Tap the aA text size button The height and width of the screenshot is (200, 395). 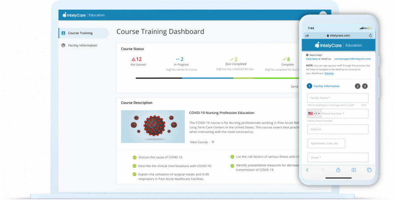[x=307, y=36]
